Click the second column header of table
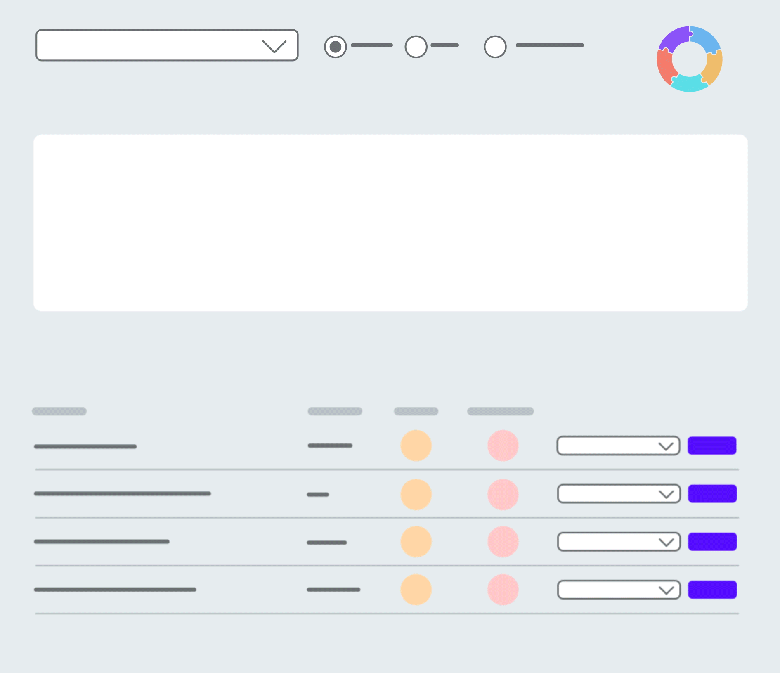 tap(335, 411)
